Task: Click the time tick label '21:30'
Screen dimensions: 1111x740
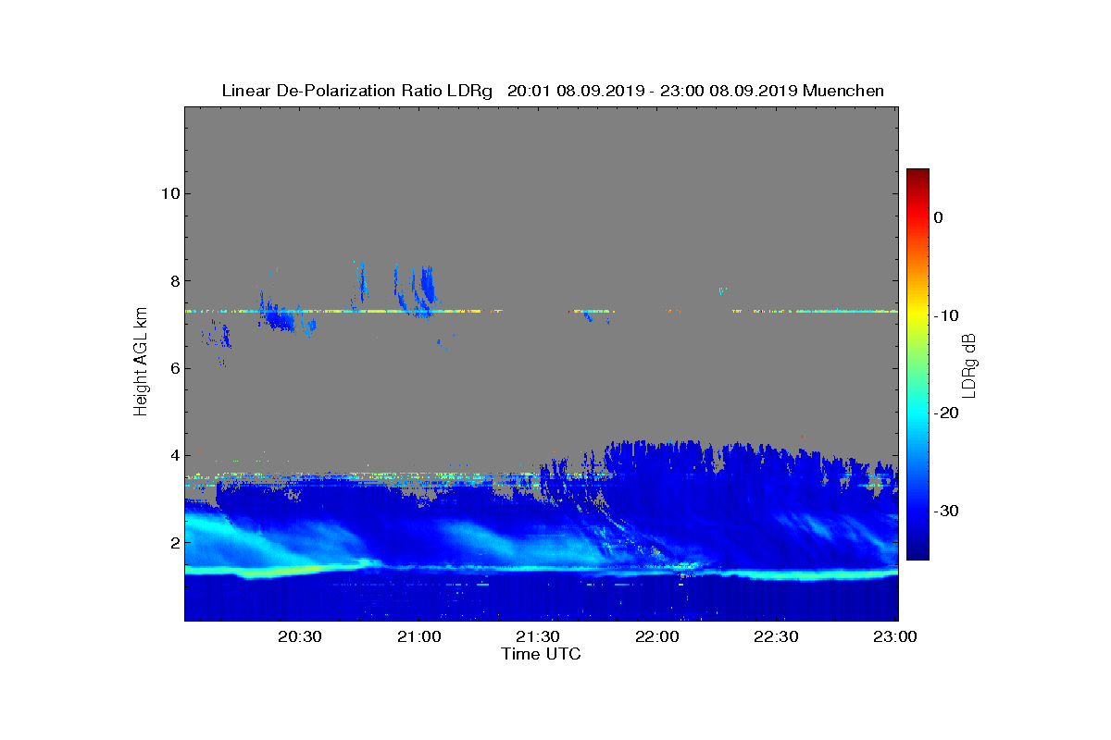Action: (538, 637)
